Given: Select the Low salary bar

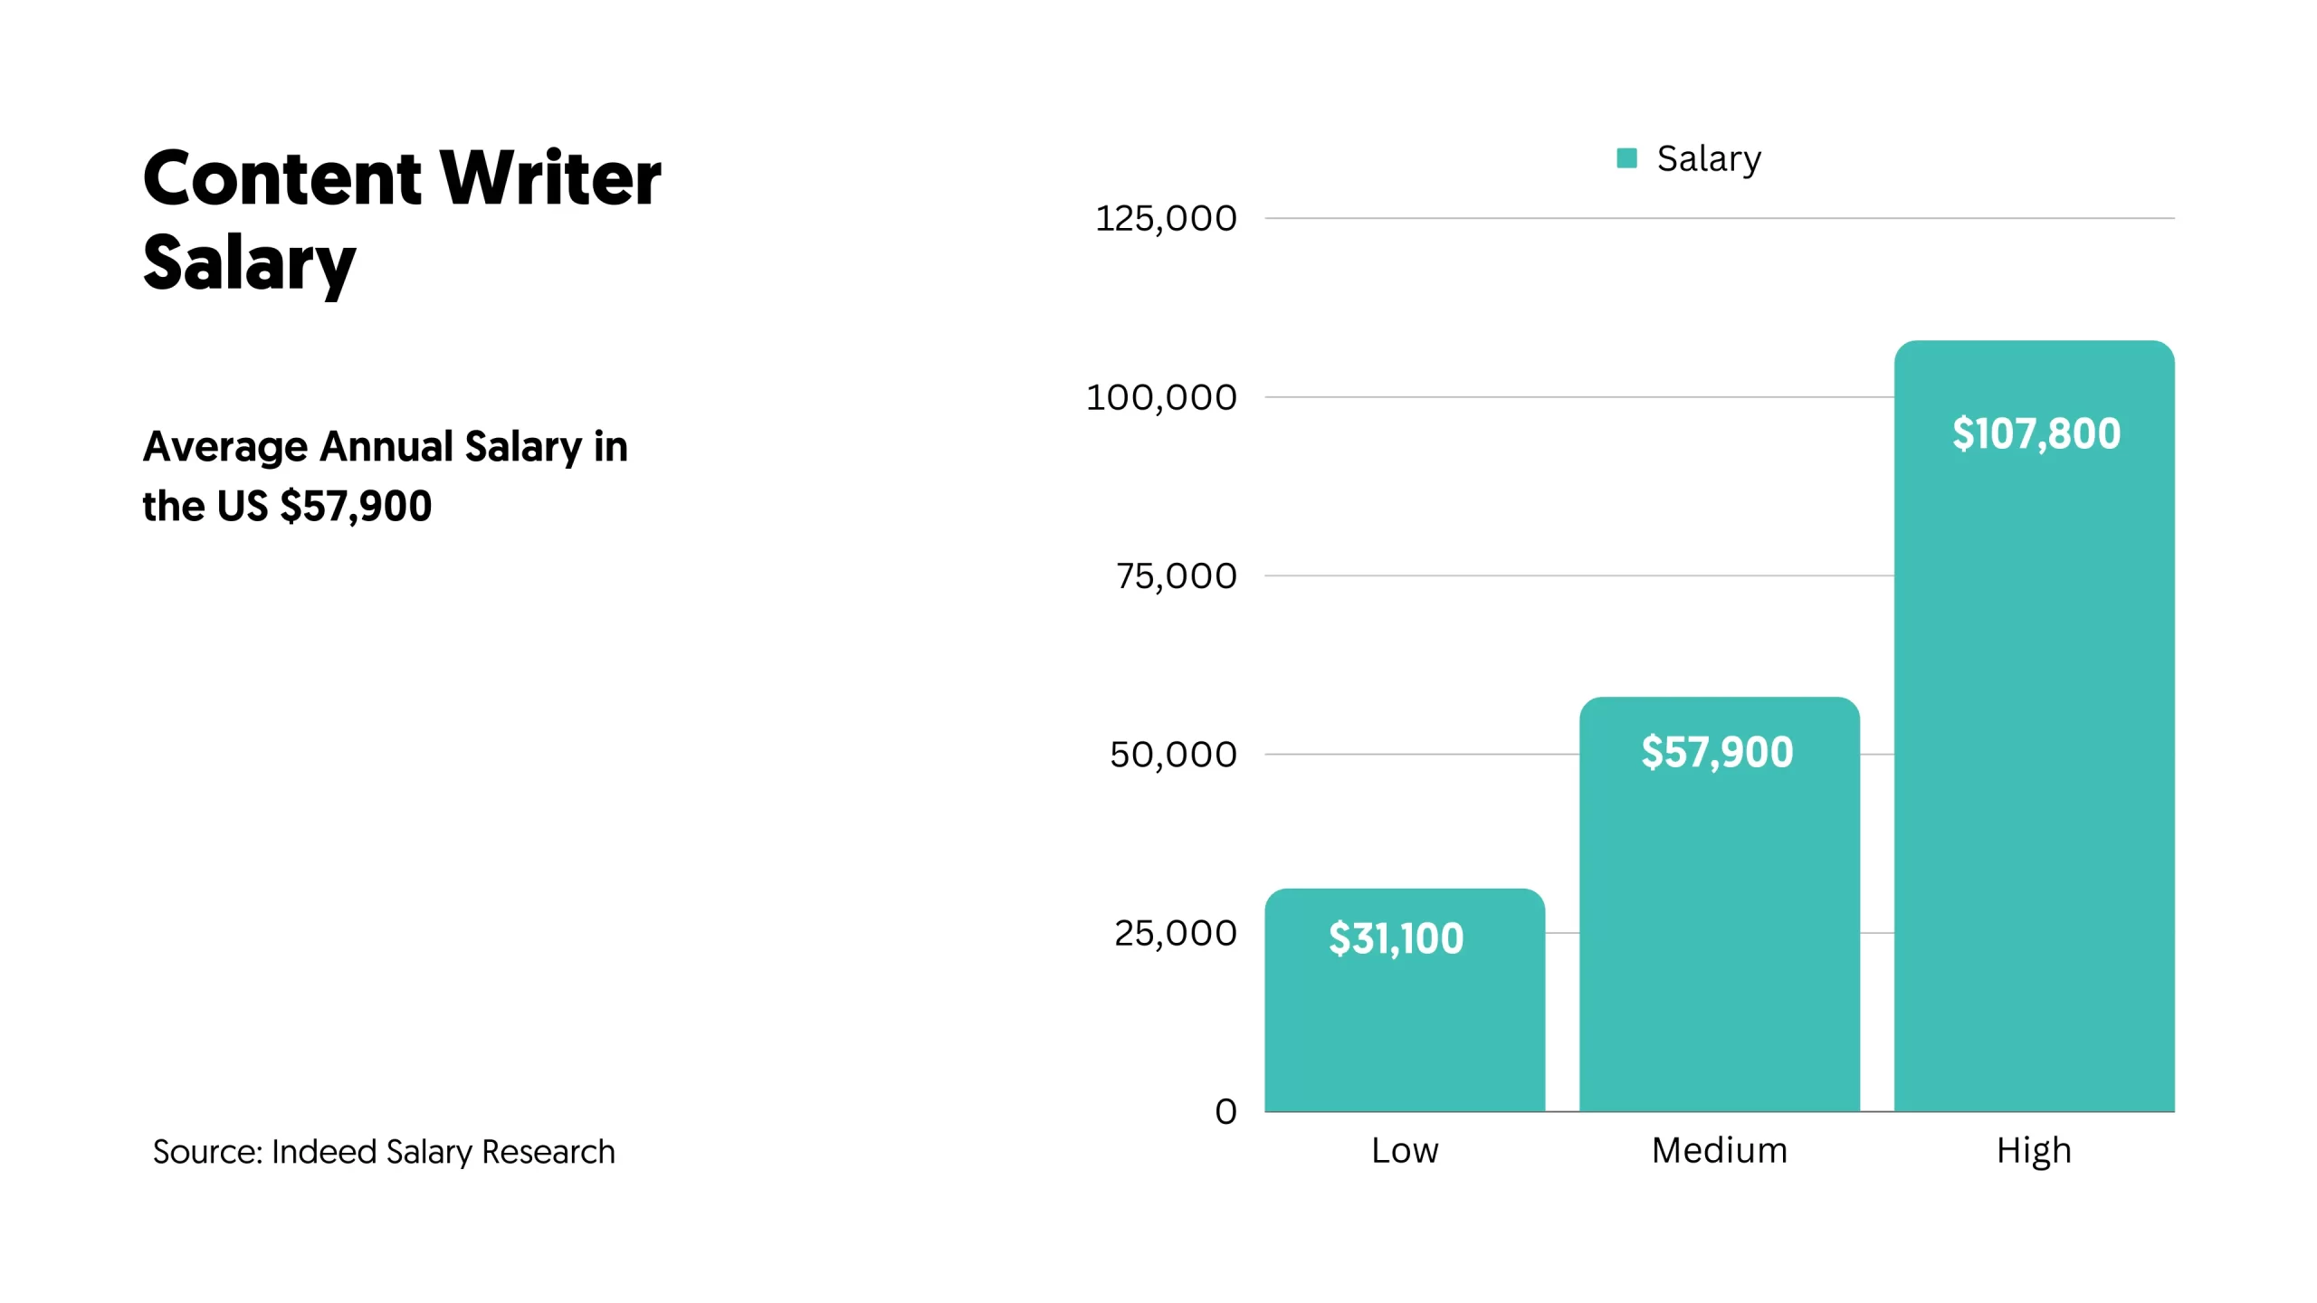Looking at the screenshot, I should click(x=1404, y=1032).
